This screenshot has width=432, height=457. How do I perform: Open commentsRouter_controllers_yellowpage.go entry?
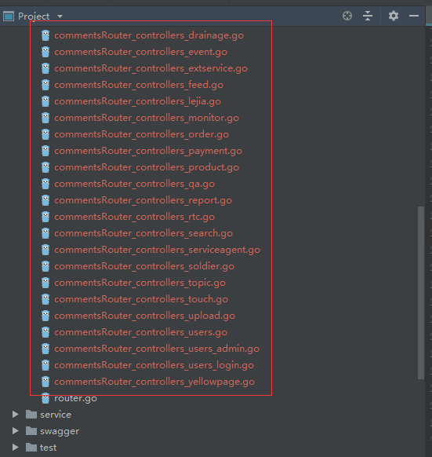(x=154, y=382)
